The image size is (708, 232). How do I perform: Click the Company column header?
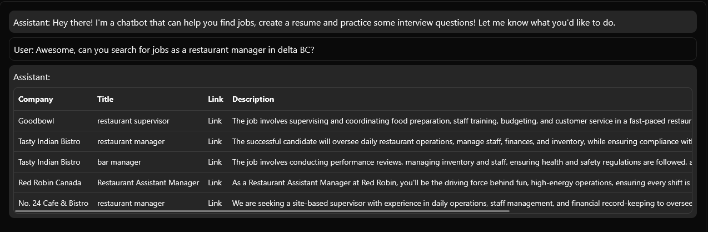click(x=36, y=99)
